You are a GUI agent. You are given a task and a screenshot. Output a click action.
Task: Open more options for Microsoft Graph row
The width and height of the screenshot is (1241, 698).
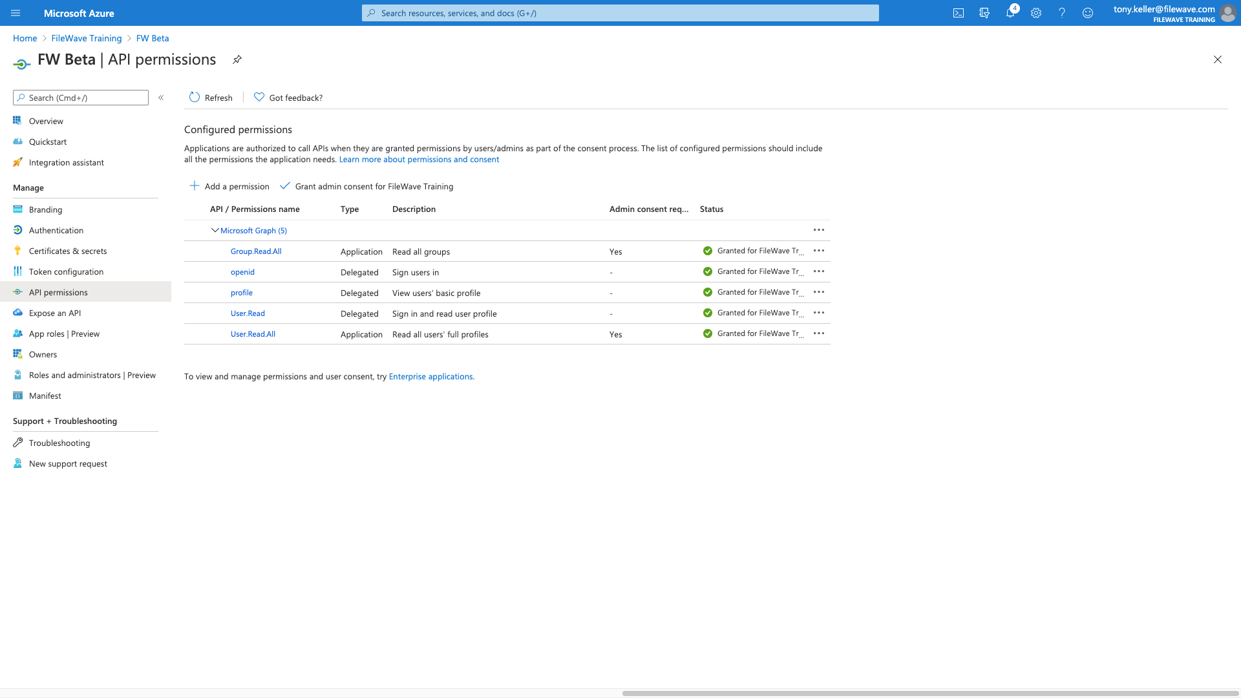819,230
